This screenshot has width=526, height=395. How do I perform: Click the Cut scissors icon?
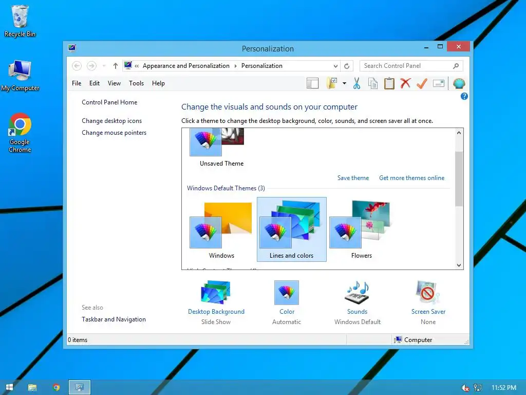[x=356, y=83]
